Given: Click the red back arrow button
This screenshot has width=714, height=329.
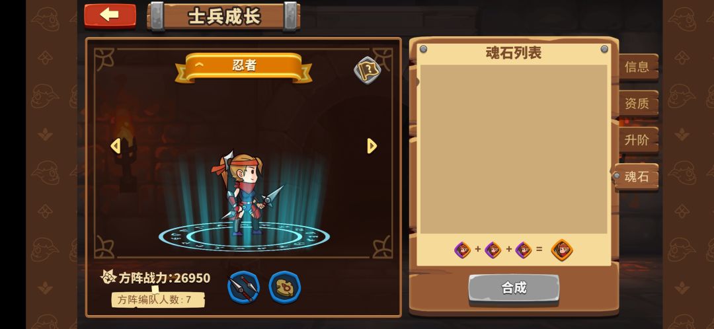Looking at the screenshot, I should point(110,15).
